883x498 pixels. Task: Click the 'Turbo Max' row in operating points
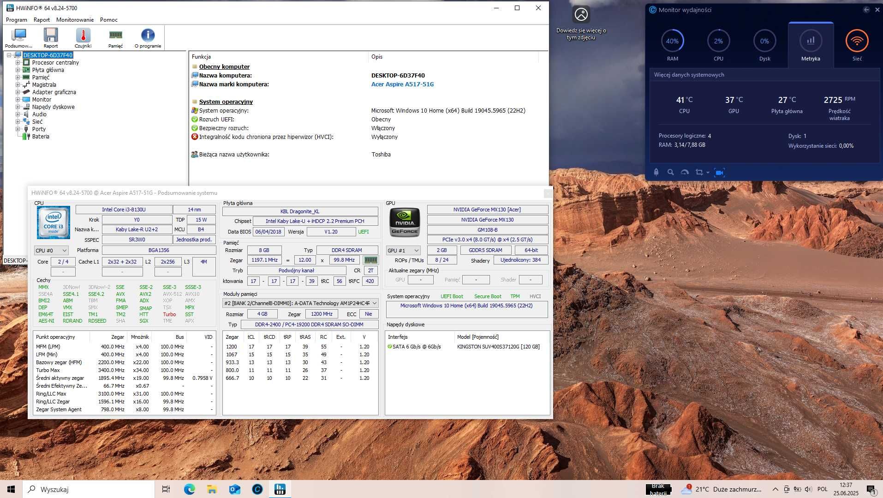(x=124, y=370)
